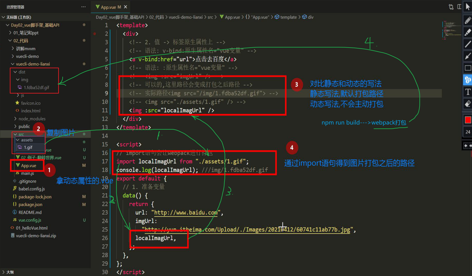The image size is (472, 276).
Task: Click the code minimap preview
Action: (x=452, y=30)
